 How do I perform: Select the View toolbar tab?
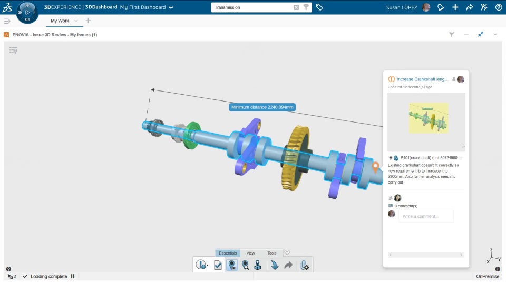tap(251, 253)
